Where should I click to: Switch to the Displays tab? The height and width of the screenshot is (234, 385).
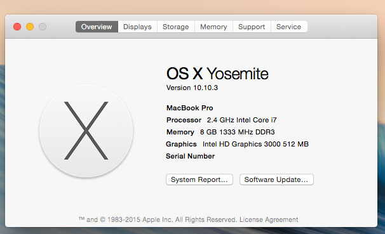[137, 27]
